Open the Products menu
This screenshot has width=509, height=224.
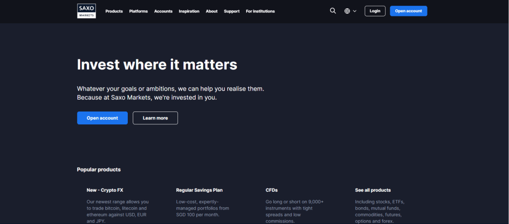click(114, 11)
